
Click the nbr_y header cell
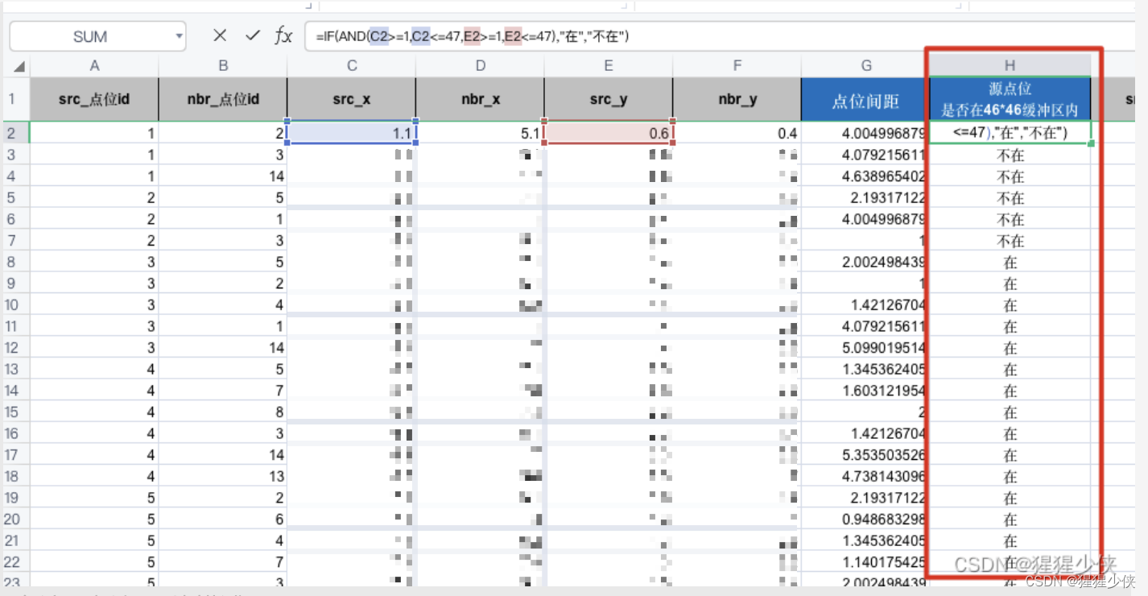pyautogui.click(x=737, y=100)
